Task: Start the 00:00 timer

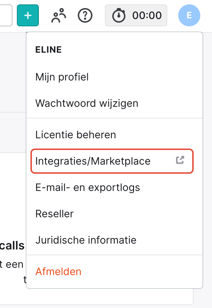Action: click(136, 15)
